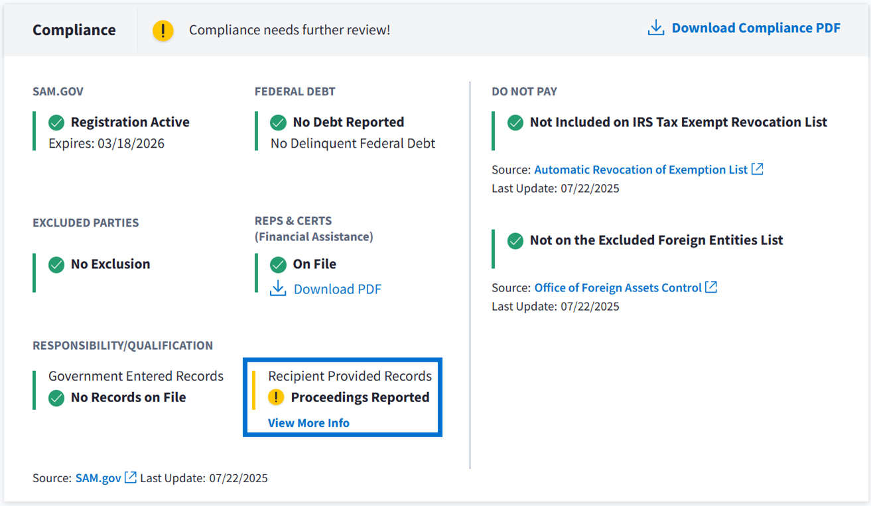Click external link icon after SAM.gov source
The height and width of the screenshot is (506, 871).
click(131, 478)
